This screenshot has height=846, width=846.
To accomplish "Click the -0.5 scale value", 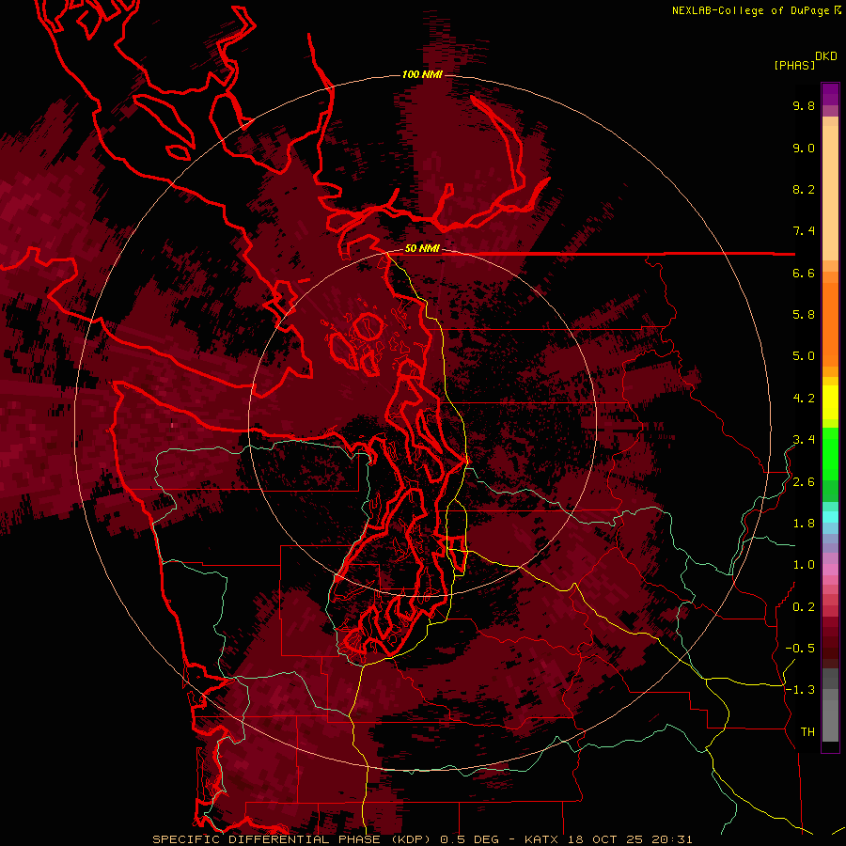I will (x=800, y=649).
